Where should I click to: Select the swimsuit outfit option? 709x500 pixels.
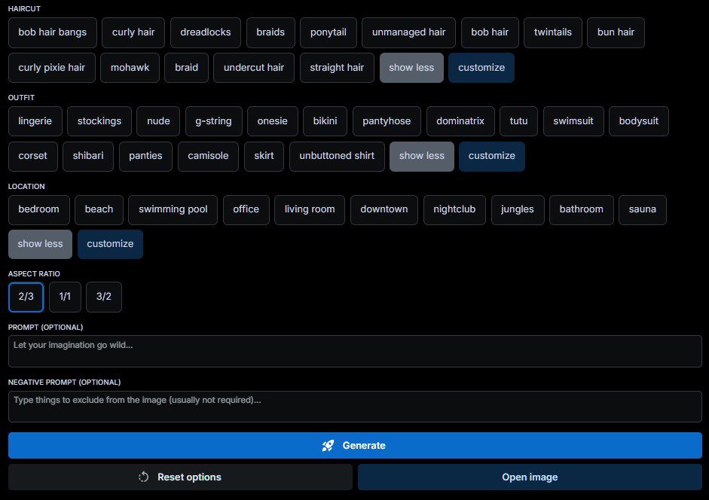point(573,121)
